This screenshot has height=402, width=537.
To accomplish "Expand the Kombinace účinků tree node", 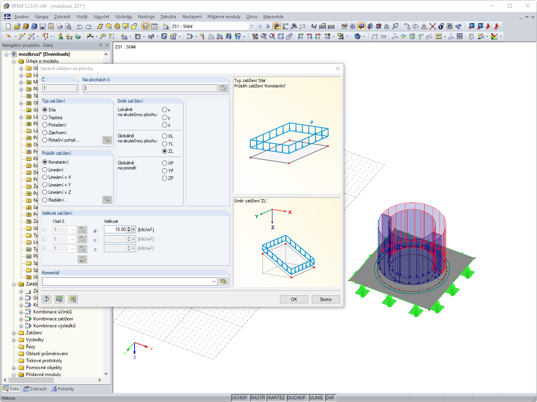I will [x=21, y=312].
